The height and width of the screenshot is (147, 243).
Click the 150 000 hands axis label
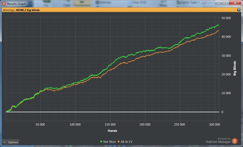tap(110, 125)
